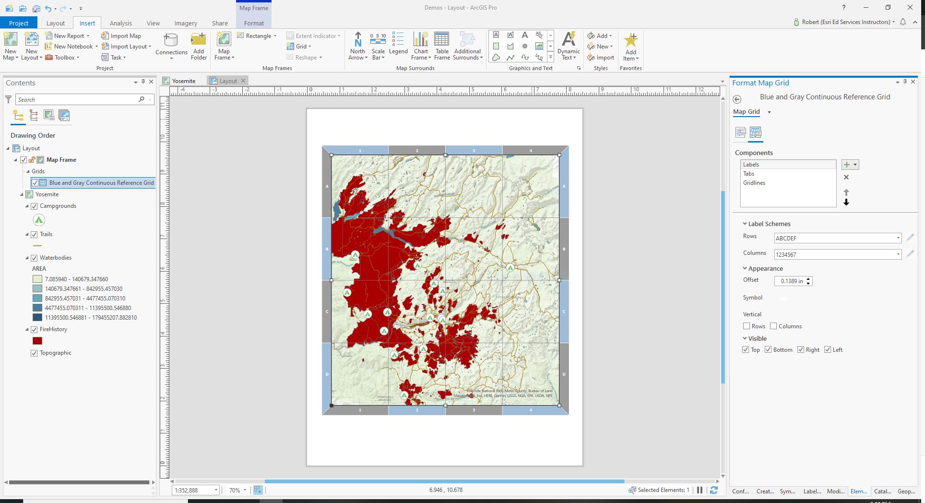This screenshot has height=503, width=925.
Task: Open the Map Grid dropdown
Action: 769,111
